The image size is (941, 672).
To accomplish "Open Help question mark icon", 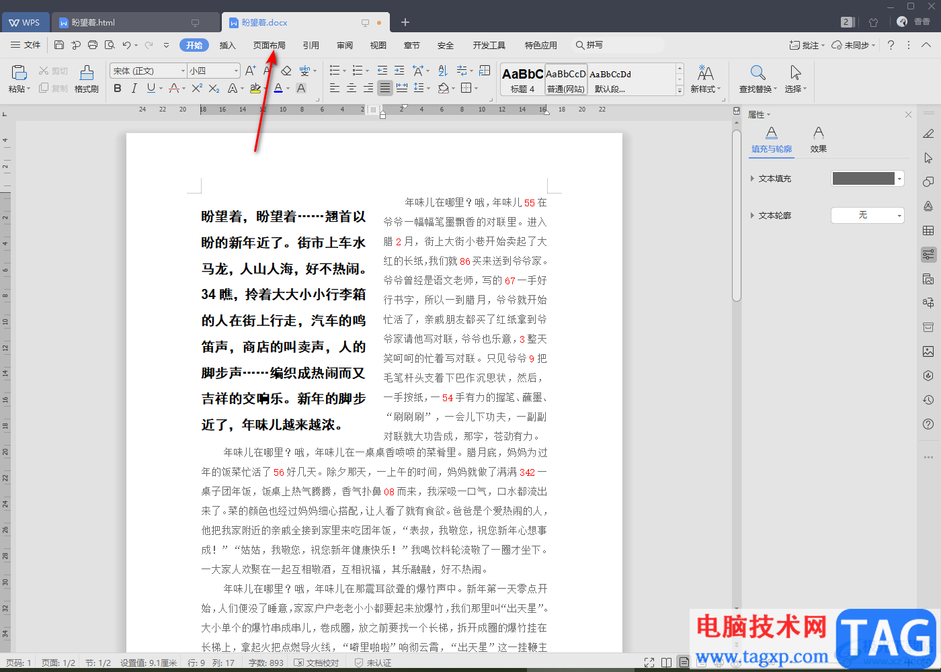I will coord(891,45).
